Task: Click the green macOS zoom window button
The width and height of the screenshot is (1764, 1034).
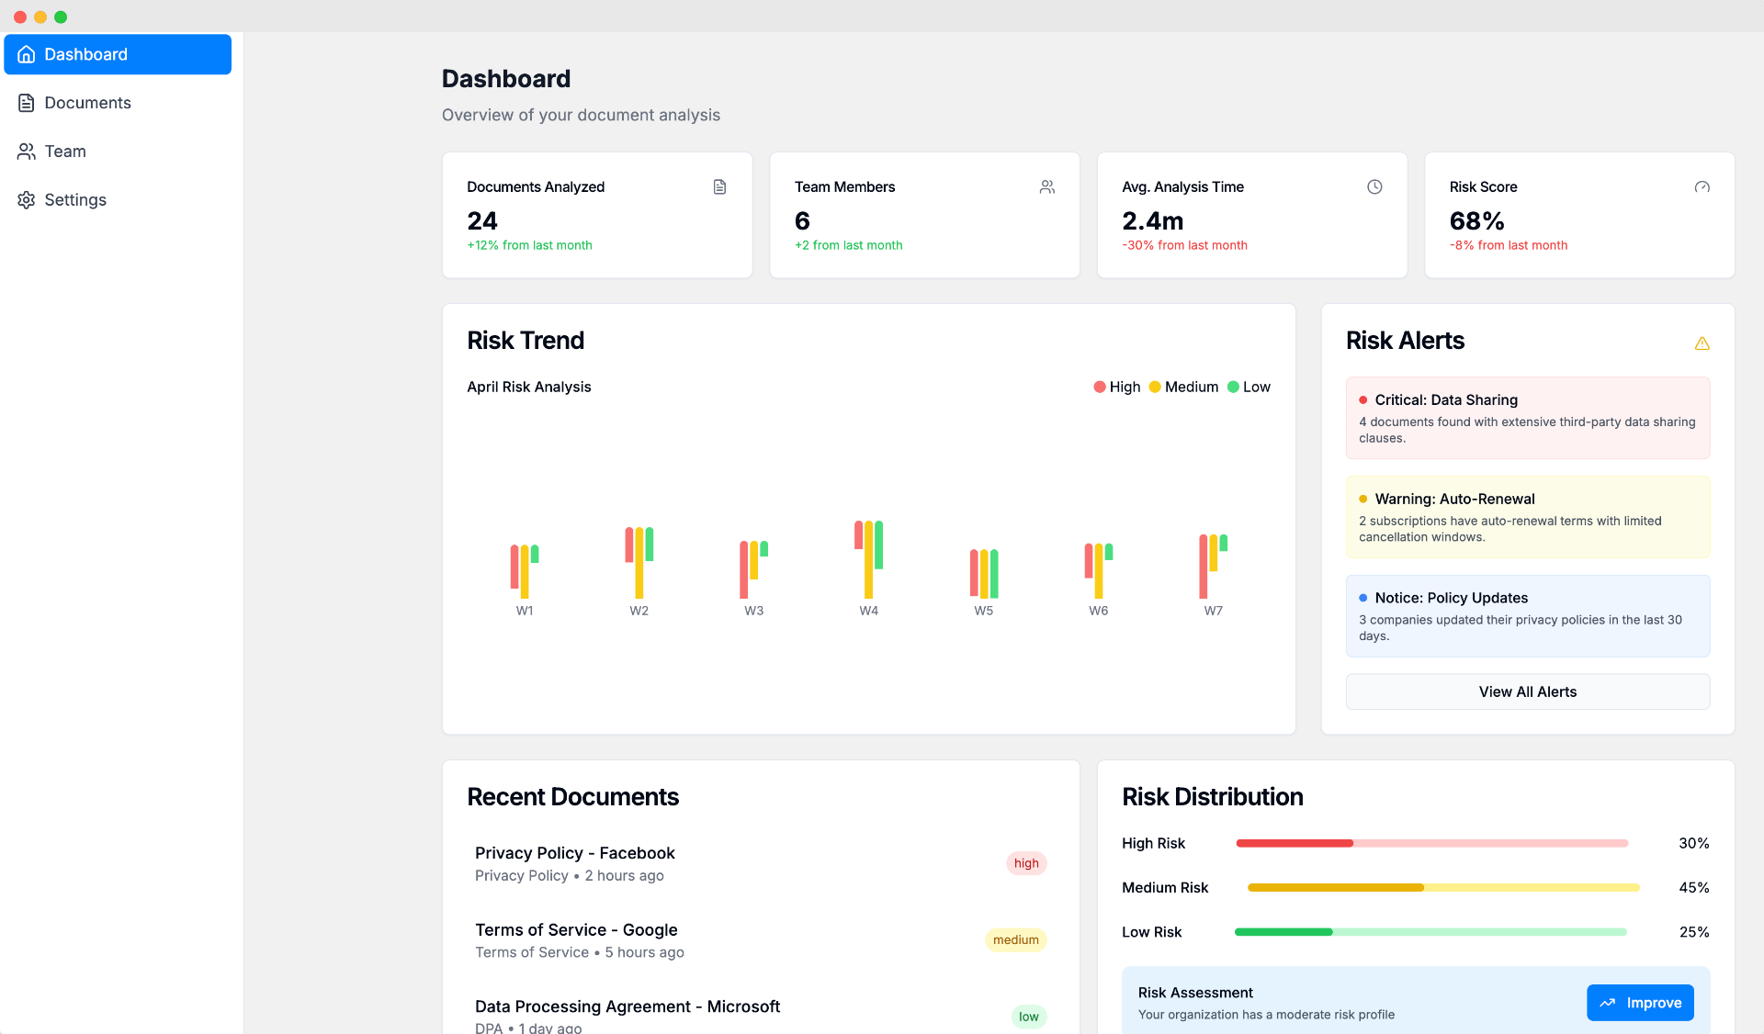Action: [61, 17]
